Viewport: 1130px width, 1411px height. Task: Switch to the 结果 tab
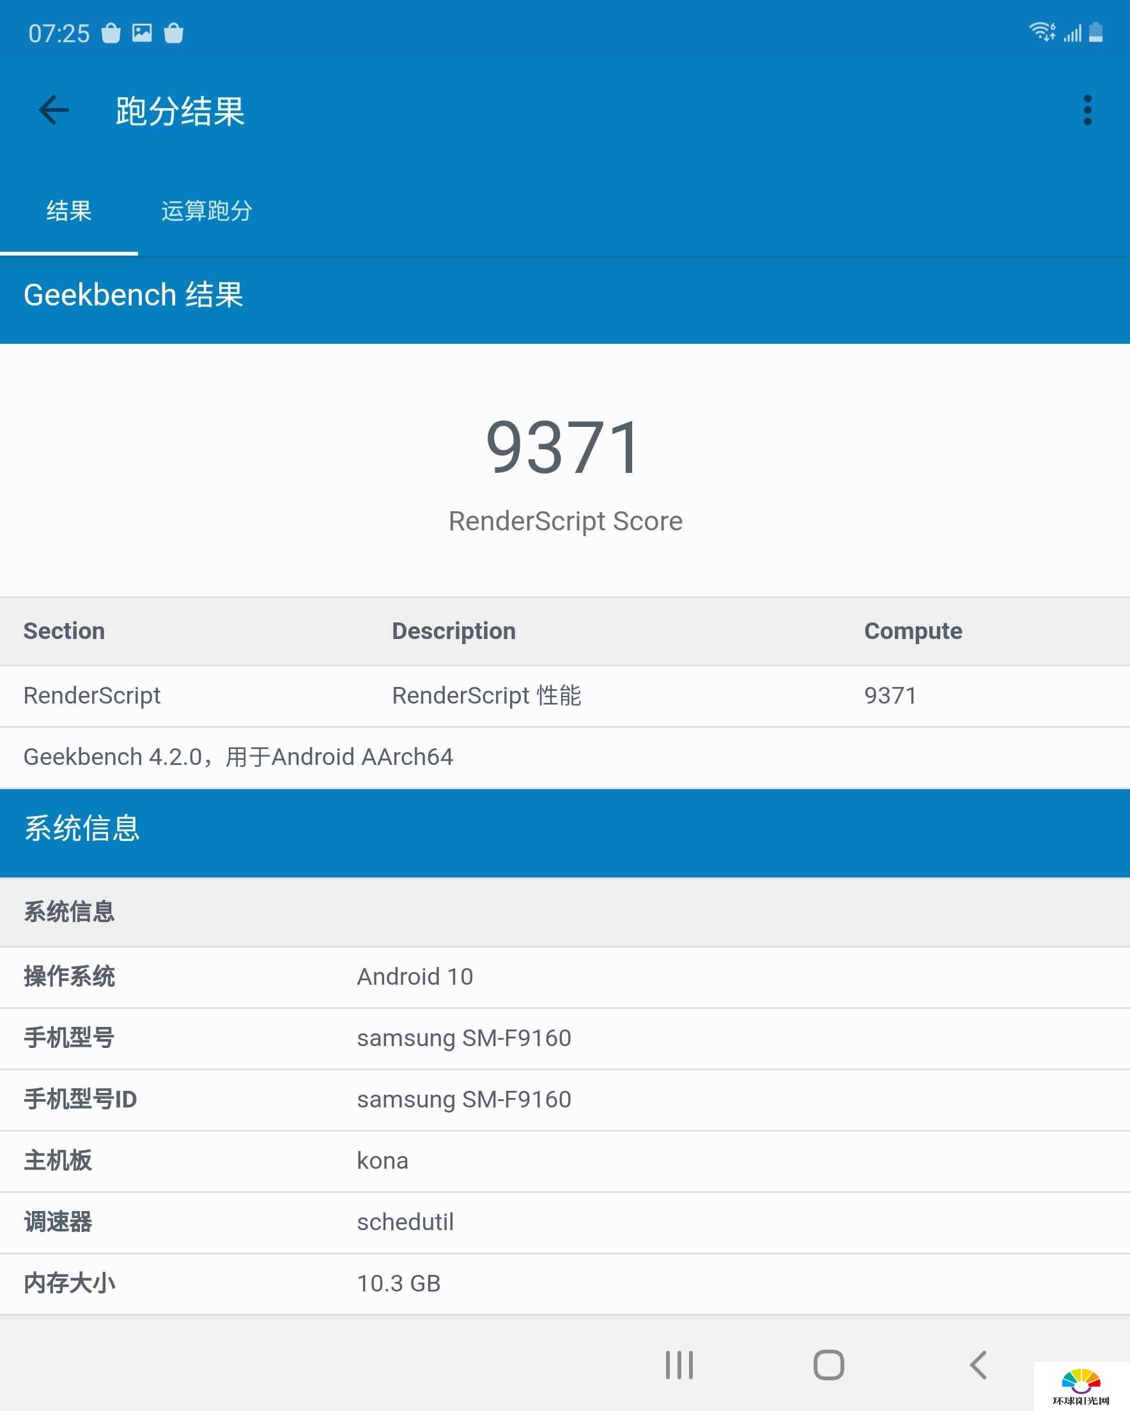pyautogui.click(x=69, y=211)
